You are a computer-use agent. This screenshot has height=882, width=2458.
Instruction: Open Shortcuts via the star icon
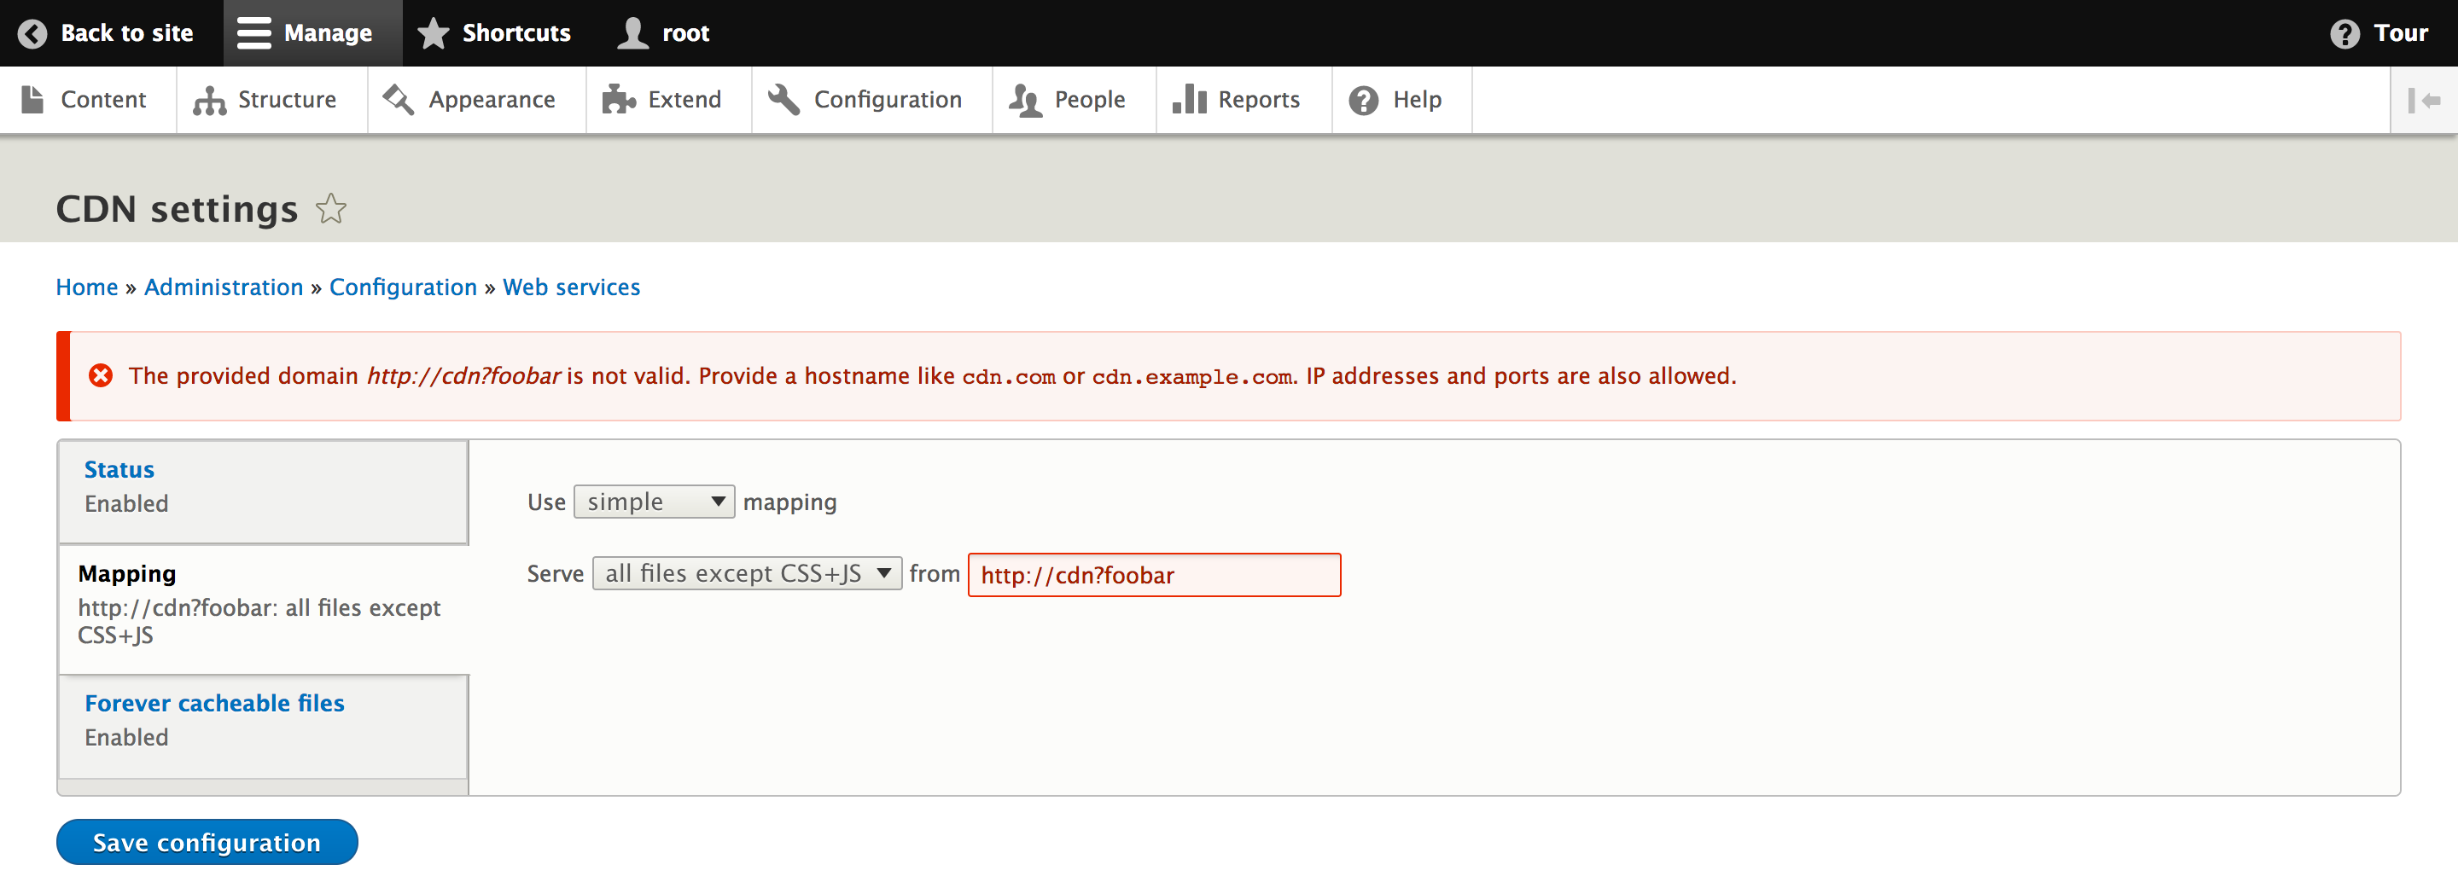click(434, 33)
